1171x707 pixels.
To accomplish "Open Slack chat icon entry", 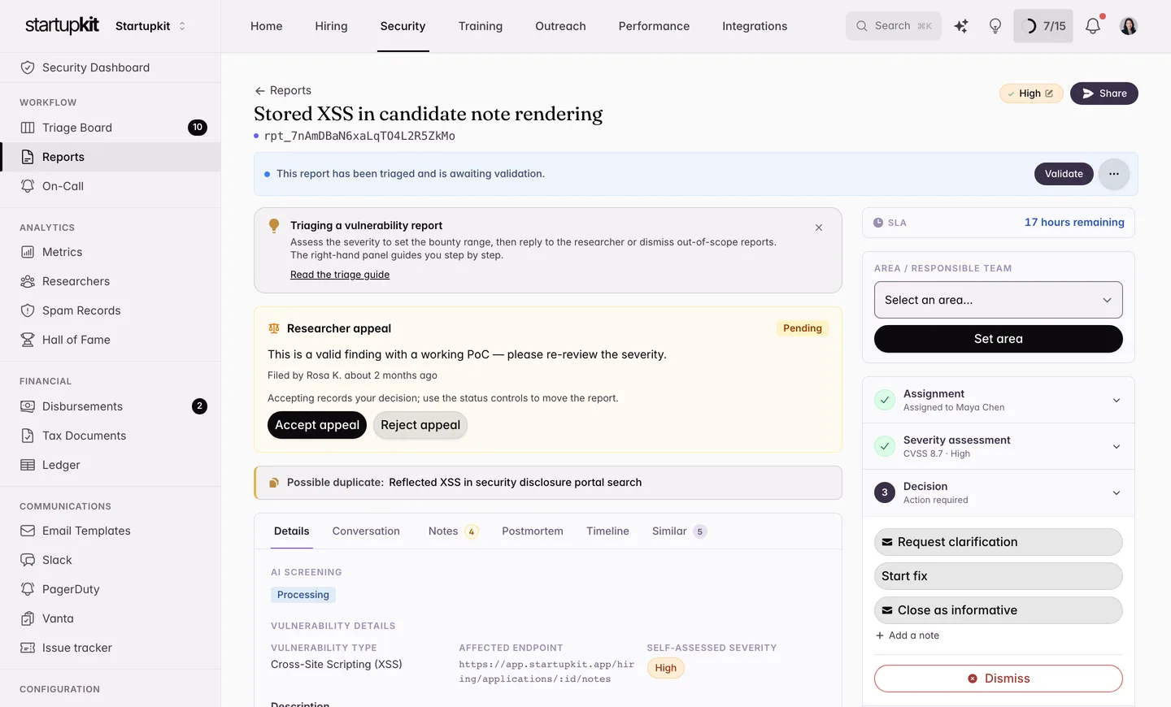I will [28, 560].
